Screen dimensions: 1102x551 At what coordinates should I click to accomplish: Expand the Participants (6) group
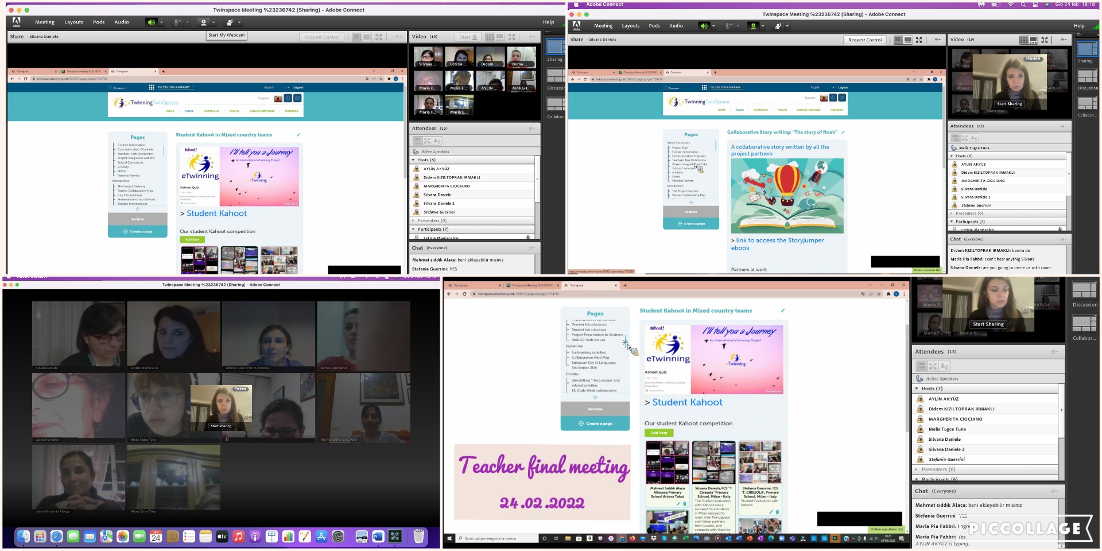pos(917,479)
